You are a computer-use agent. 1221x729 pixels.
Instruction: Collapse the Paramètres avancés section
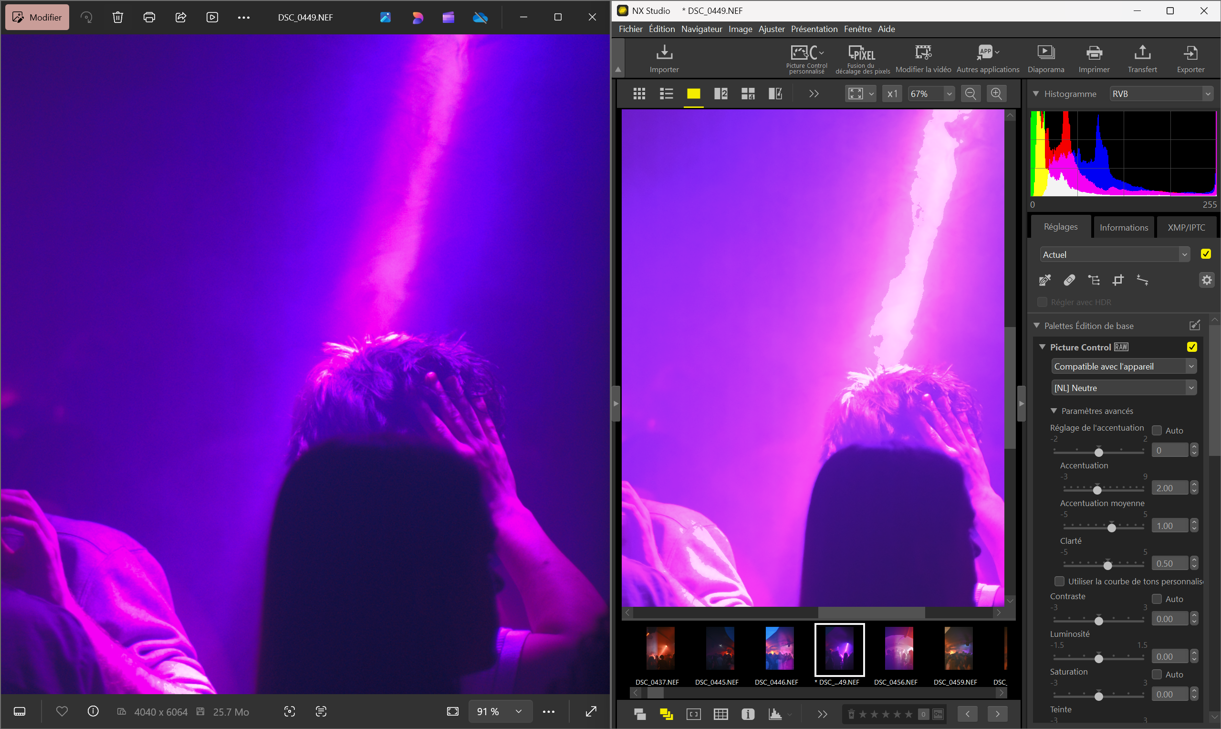(1053, 411)
